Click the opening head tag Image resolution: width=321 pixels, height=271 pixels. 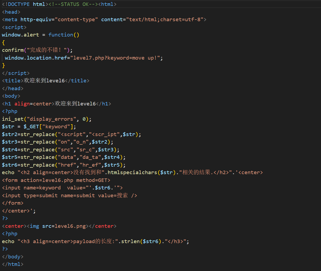(11, 12)
